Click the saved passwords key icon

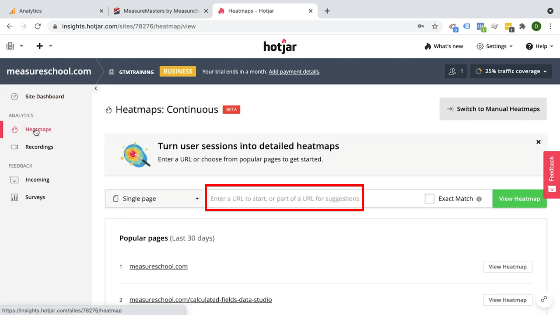coord(421,26)
